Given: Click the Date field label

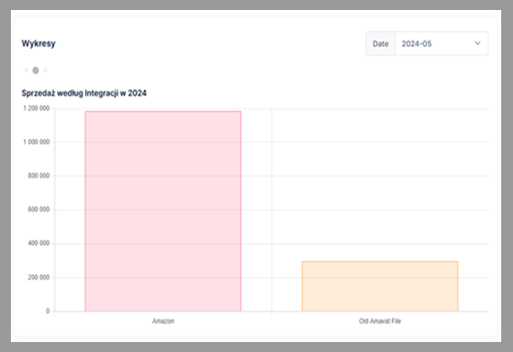Looking at the screenshot, I should tap(381, 44).
